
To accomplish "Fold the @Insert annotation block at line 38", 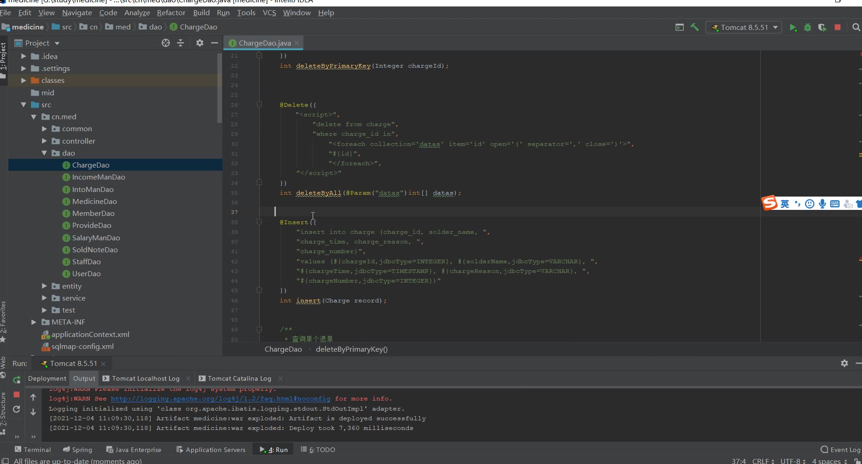I will pos(259,222).
